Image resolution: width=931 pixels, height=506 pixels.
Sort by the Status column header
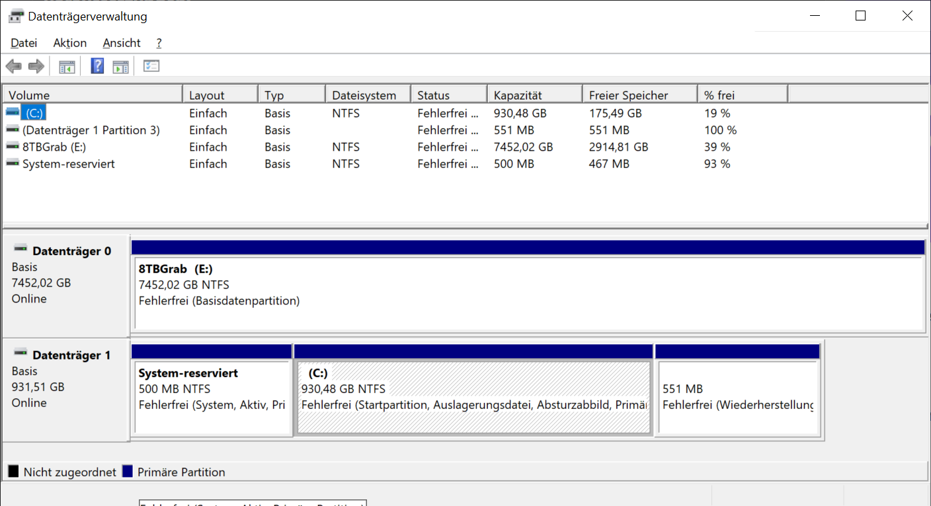click(x=449, y=95)
